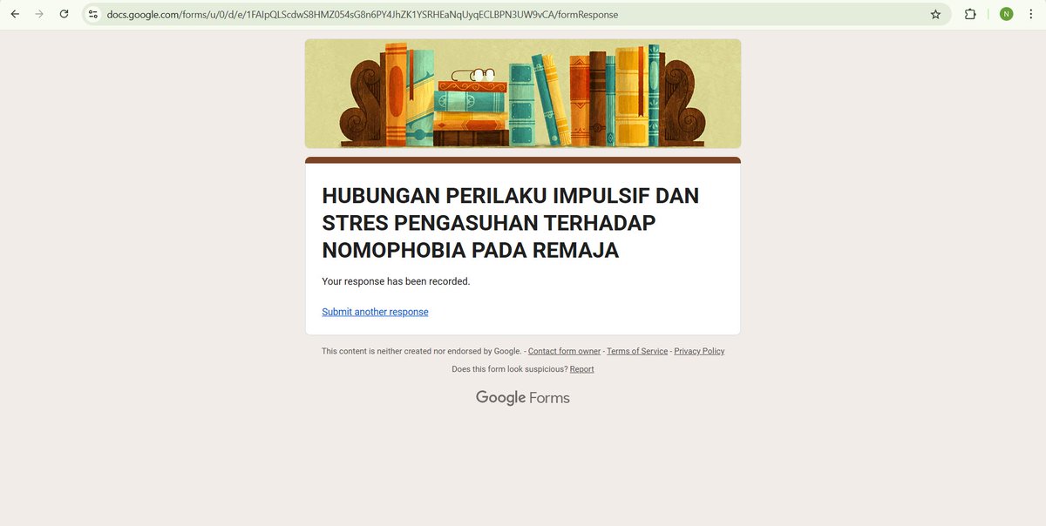Go back to the previous page

(x=15, y=14)
